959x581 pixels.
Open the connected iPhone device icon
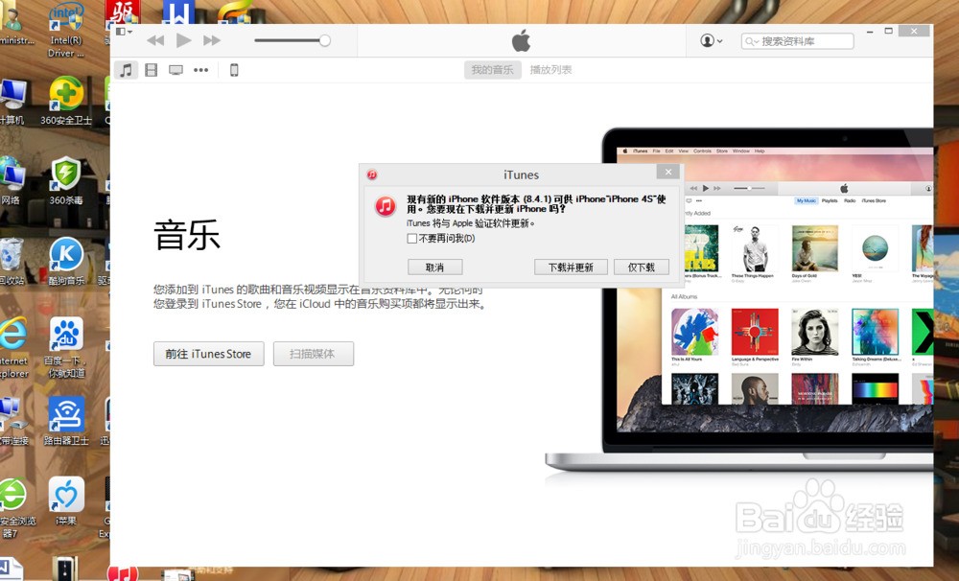pyautogui.click(x=234, y=69)
